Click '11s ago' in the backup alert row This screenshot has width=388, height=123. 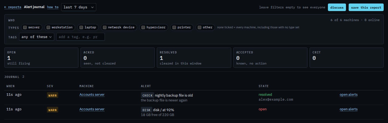[x=14, y=95]
